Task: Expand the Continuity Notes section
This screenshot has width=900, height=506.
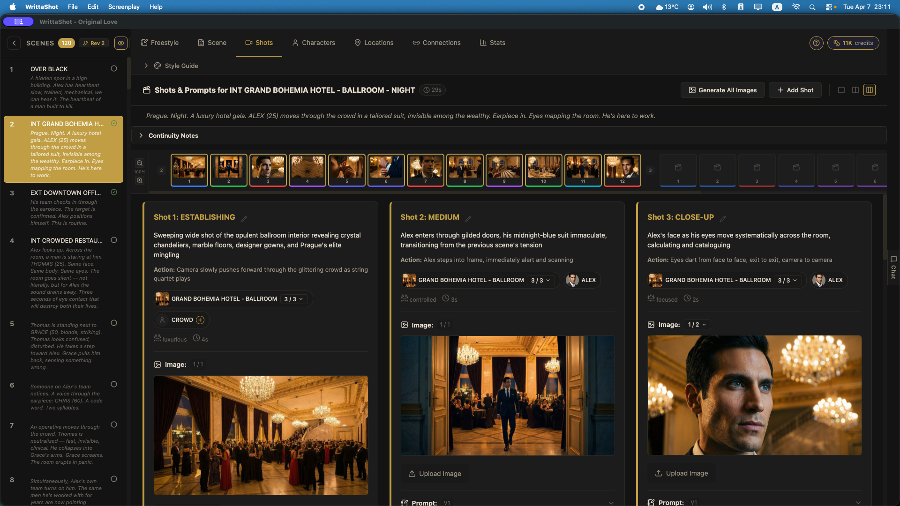Action: tap(141, 135)
